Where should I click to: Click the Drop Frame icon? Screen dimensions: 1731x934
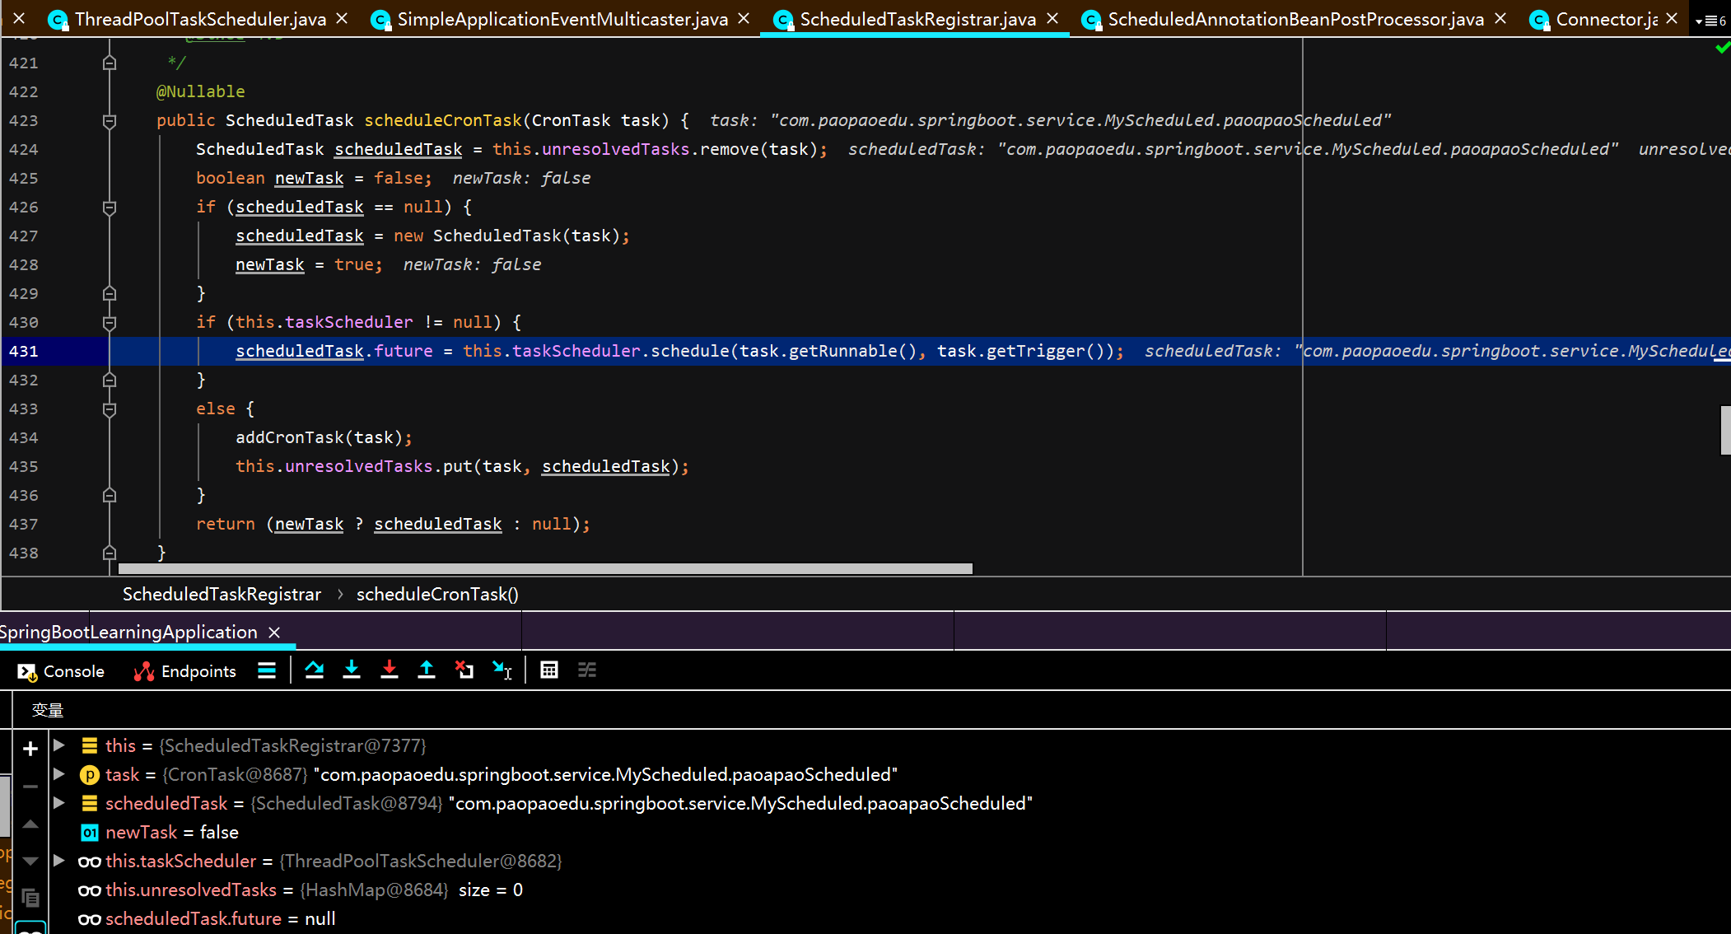(x=464, y=670)
